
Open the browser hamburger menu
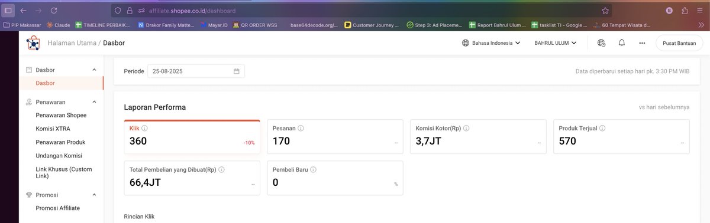click(x=699, y=11)
